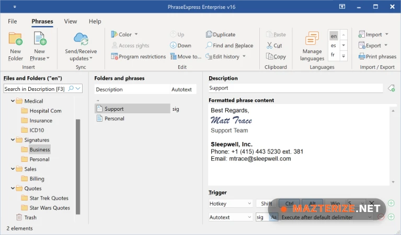
Task: Open Edit history
Action: 225,56
